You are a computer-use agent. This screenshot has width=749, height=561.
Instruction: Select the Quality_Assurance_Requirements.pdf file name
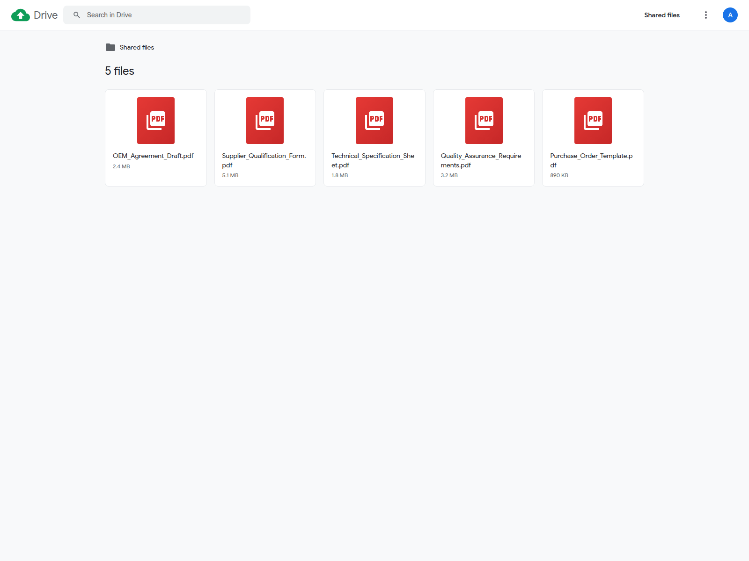click(481, 160)
